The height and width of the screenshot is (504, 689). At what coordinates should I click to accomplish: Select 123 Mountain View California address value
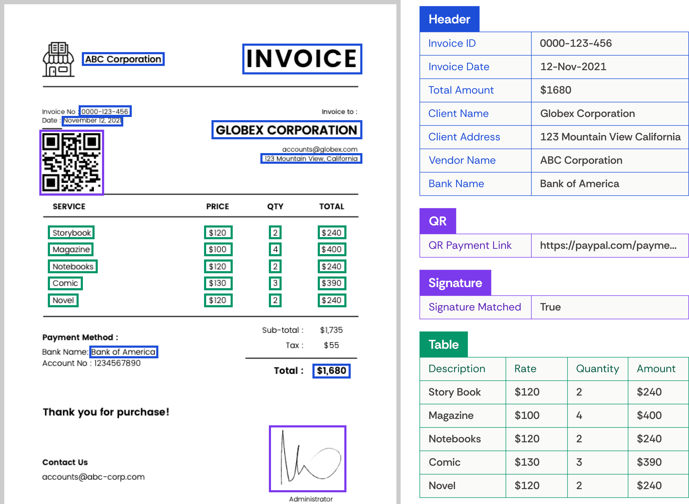pyautogui.click(x=610, y=137)
